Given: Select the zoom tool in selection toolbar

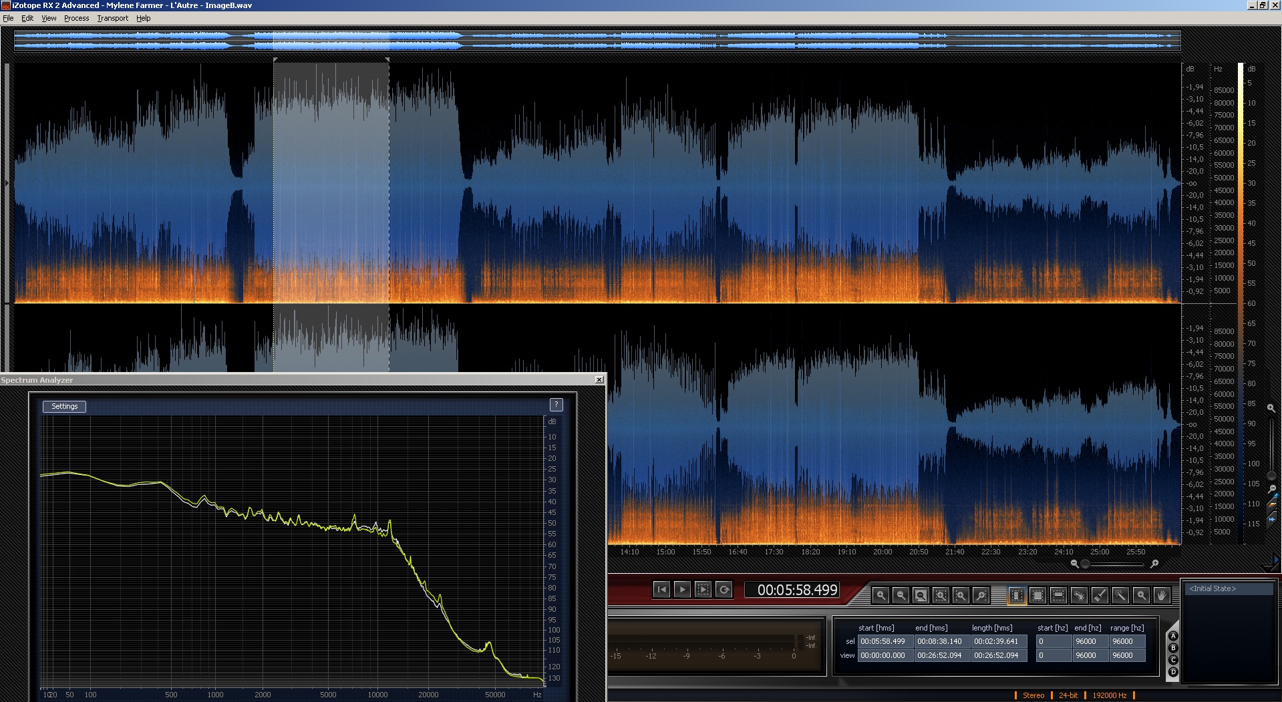Looking at the screenshot, I should (1141, 595).
